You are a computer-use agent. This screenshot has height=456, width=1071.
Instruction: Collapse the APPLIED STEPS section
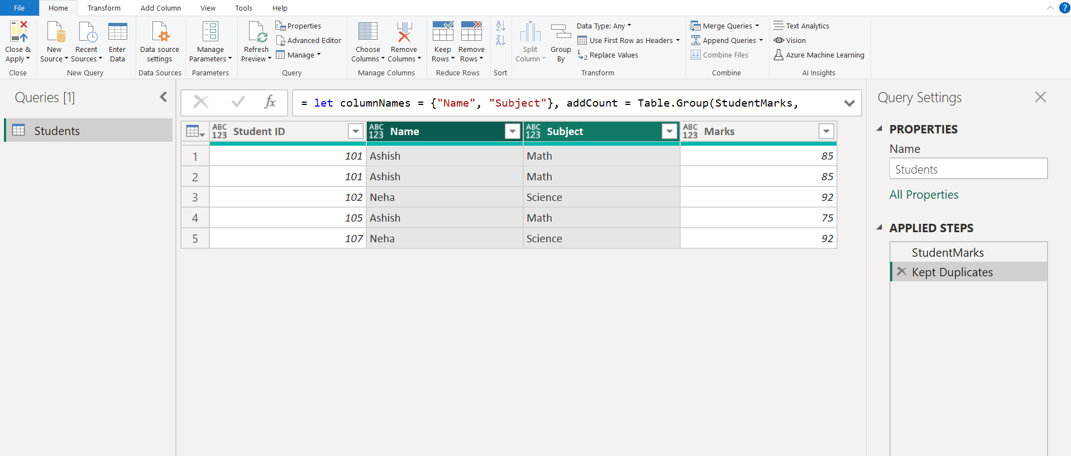coord(879,228)
